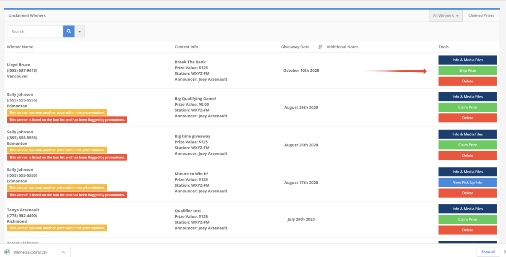Open the WinnersExport3.csv download options chevron
The image size is (506, 257).
(x=63, y=252)
